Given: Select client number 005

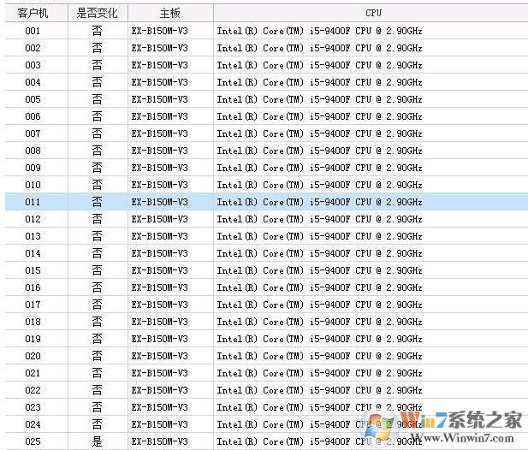Looking at the screenshot, I should pos(33,99).
